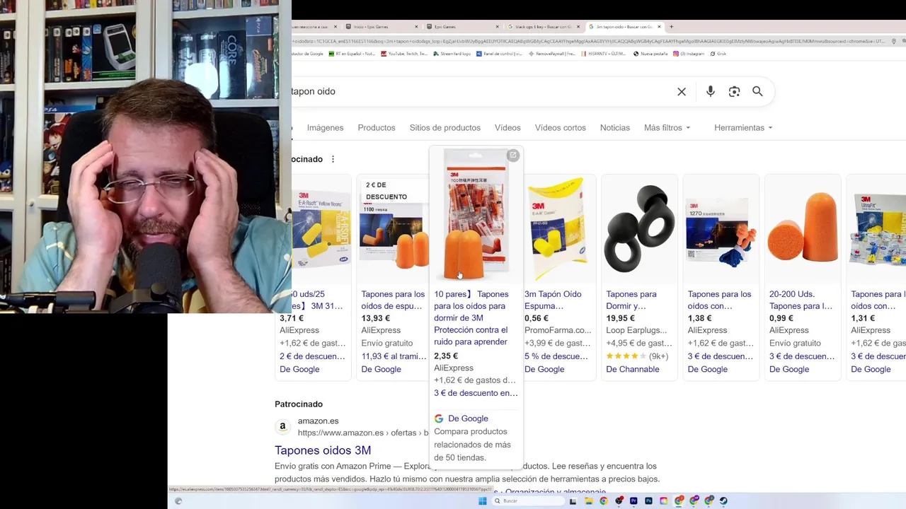Open the 'Tapones oidos 3M' Amazon link
This screenshot has height=509, width=906.
pyautogui.click(x=323, y=450)
